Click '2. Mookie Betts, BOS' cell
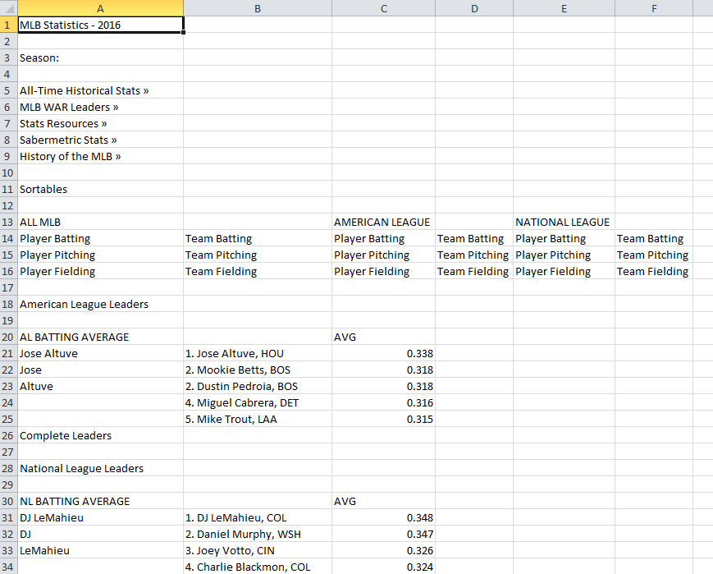This screenshot has height=574, width=713. coord(258,370)
